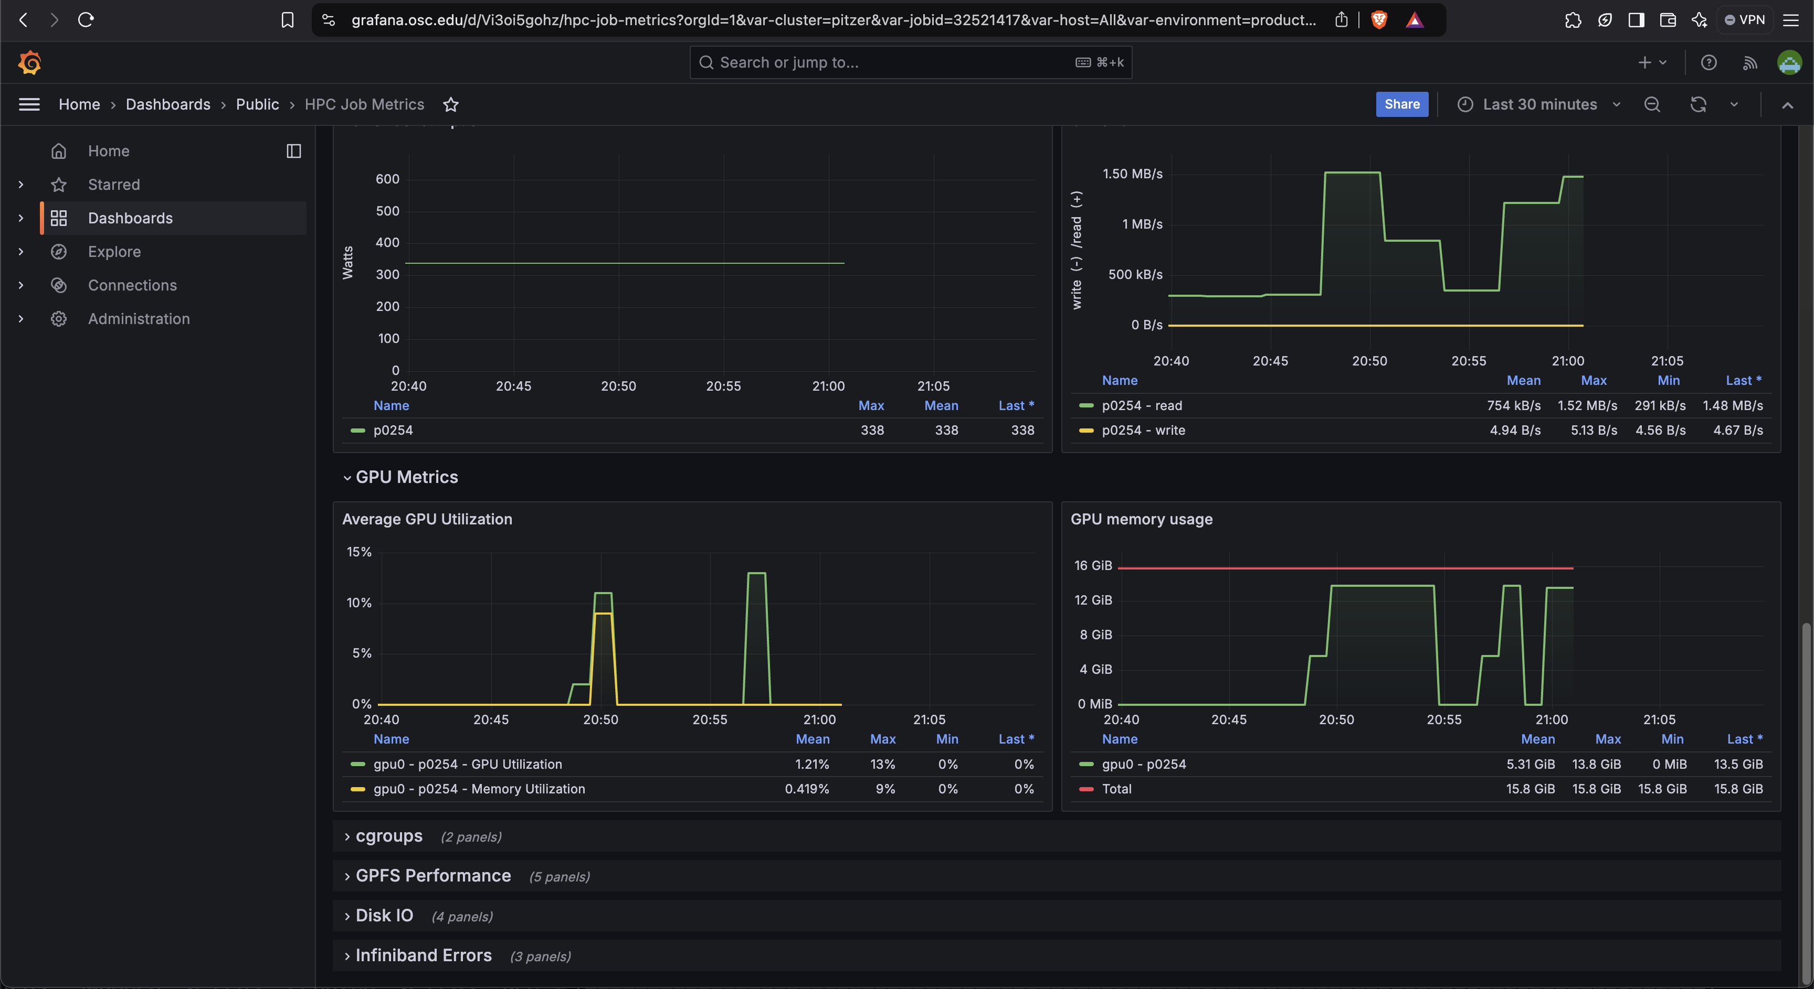Open Connections in sidebar menu
Viewport: 1814px width, 989px height.
[132, 285]
